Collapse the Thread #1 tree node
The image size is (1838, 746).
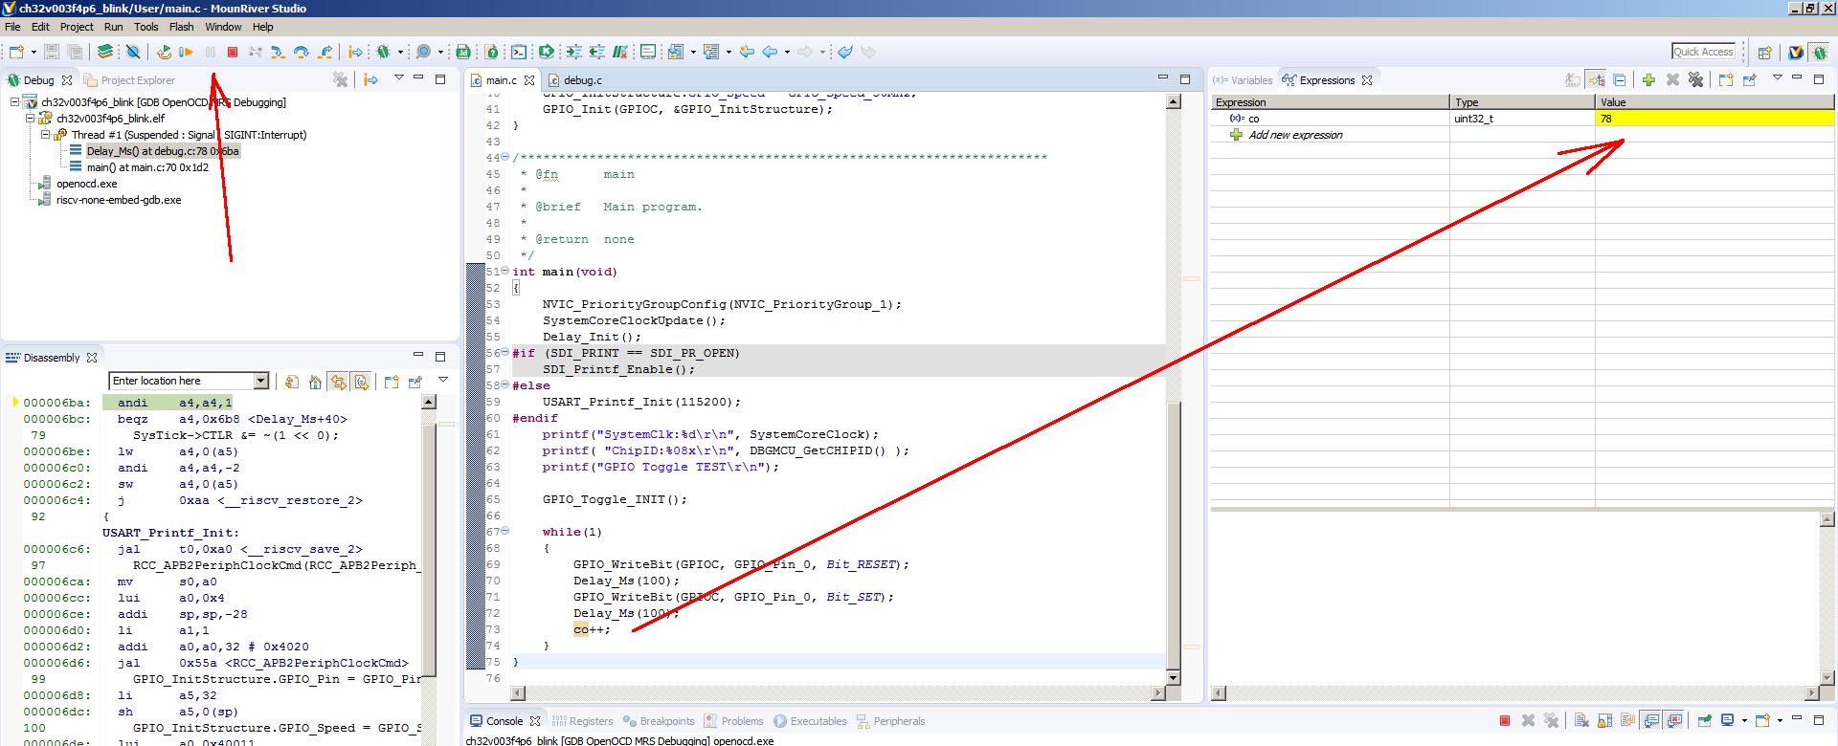45,135
